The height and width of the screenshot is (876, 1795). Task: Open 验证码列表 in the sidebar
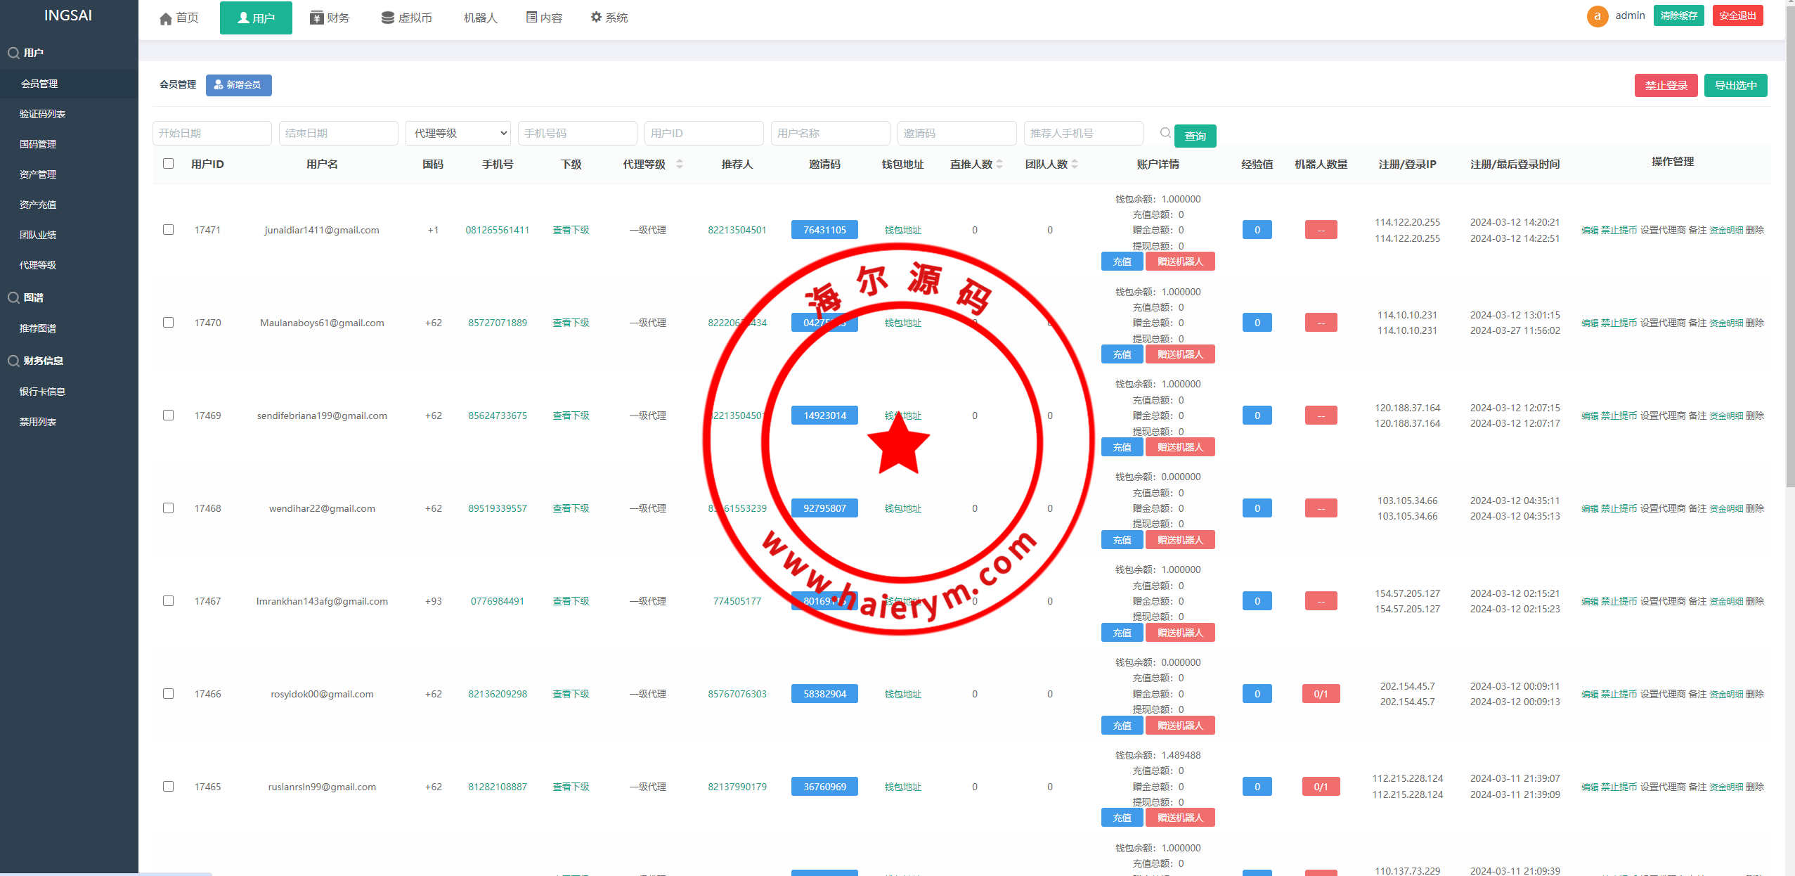(x=42, y=114)
